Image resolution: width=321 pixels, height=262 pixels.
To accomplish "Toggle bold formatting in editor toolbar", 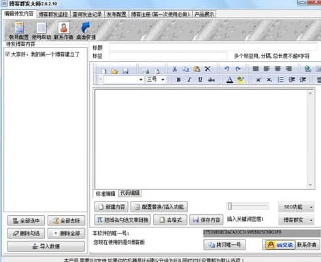I will pyautogui.click(x=179, y=80).
